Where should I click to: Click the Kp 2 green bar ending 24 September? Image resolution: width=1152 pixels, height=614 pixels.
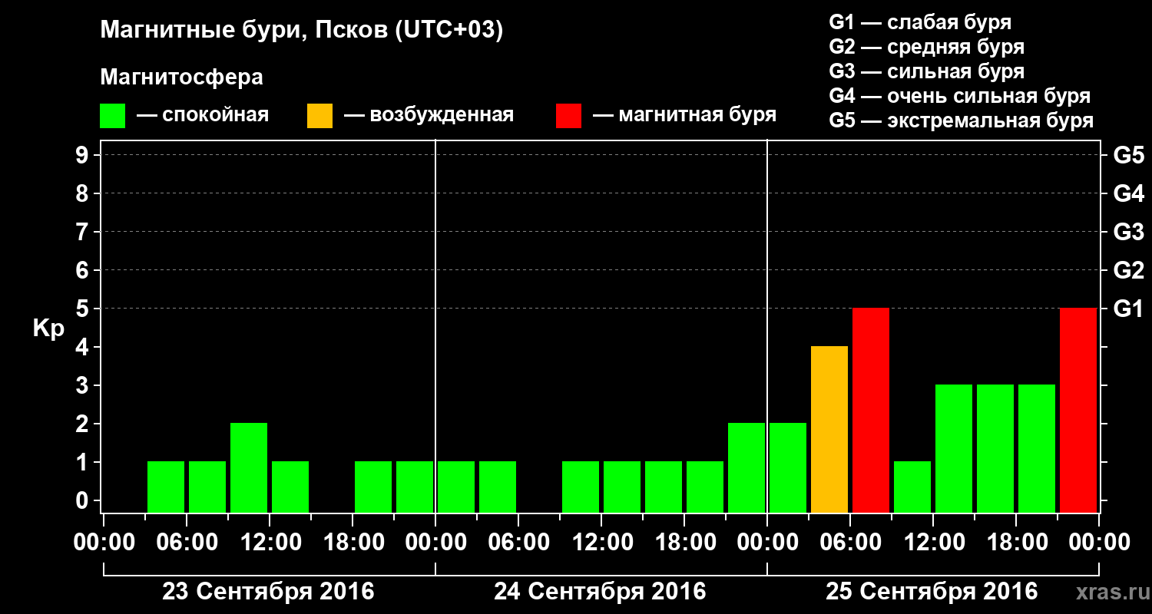(746, 467)
